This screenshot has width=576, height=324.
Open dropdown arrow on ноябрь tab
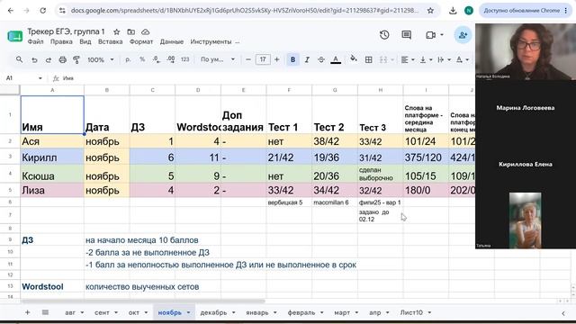188,312
